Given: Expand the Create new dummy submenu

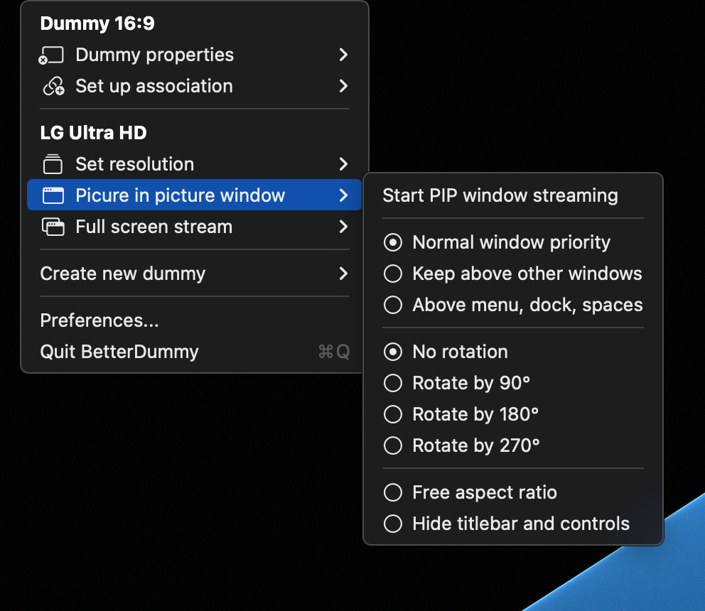Looking at the screenshot, I should click(x=344, y=274).
